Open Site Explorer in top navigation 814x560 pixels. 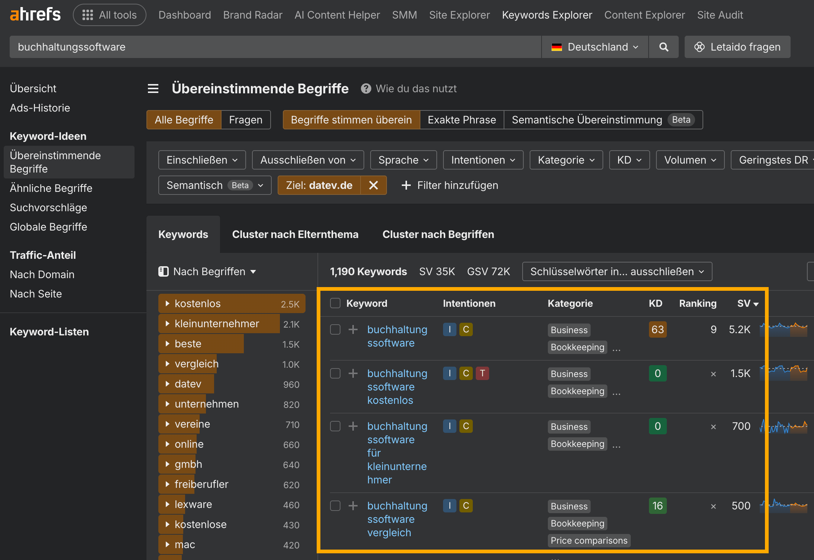pos(459,15)
